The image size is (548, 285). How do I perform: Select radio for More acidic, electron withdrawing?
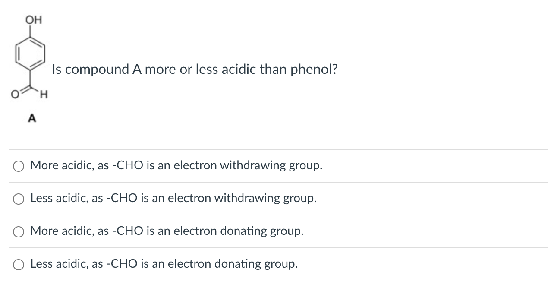(19, 166)
